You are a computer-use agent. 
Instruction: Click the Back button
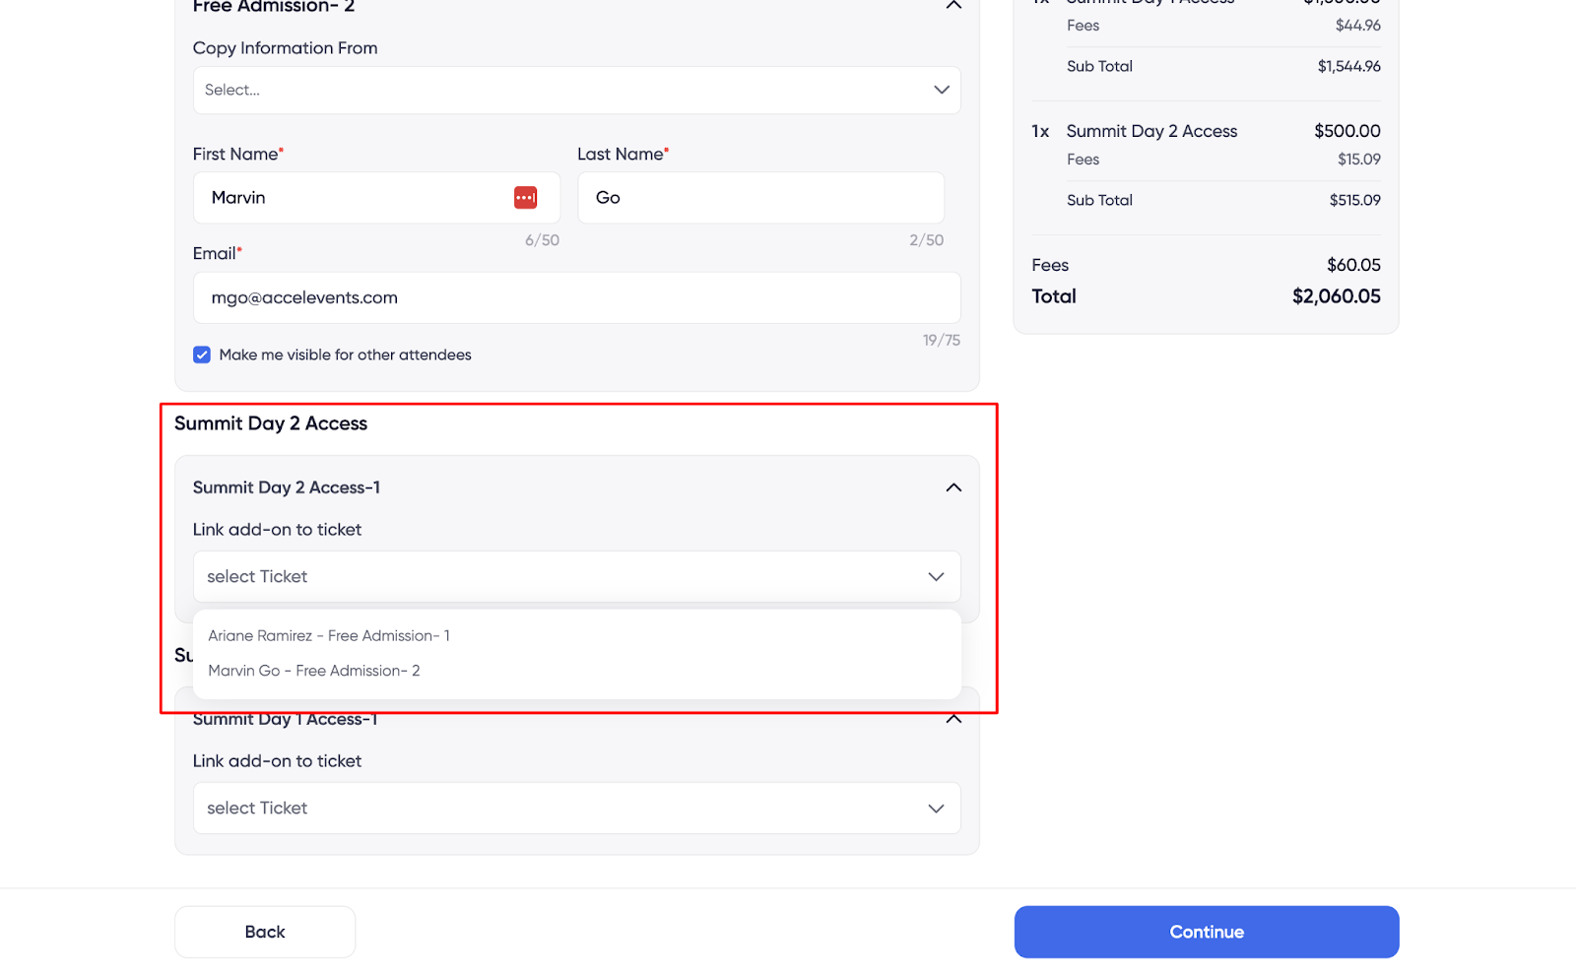click(x=265, y=932)
